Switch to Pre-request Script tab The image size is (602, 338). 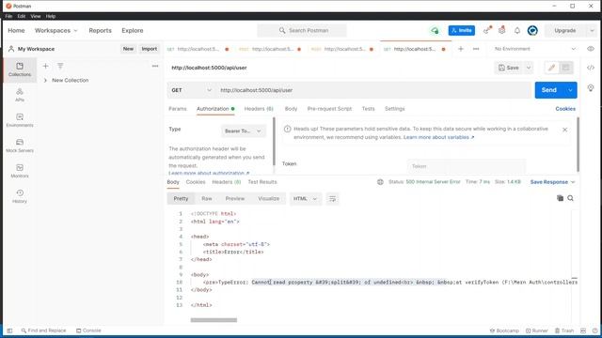[329, 109]
